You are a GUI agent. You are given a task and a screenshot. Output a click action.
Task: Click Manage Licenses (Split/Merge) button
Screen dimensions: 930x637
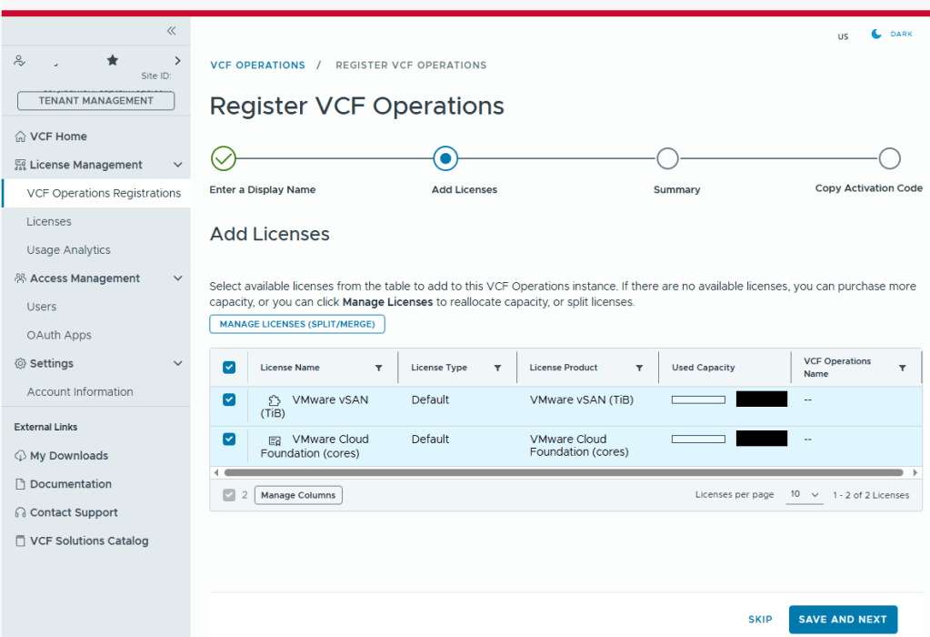[297, 324]
